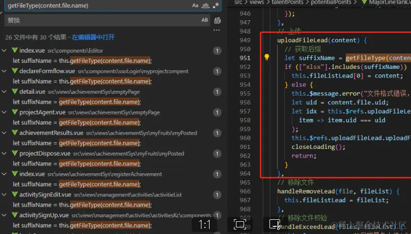Click Vue icon beside projectAgent.vue
Image resolution: width=411 pixels, height=234 pixels.
15,112
